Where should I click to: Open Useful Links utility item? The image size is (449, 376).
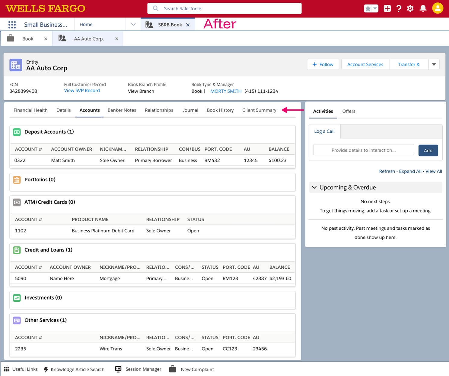pos(21,369)
